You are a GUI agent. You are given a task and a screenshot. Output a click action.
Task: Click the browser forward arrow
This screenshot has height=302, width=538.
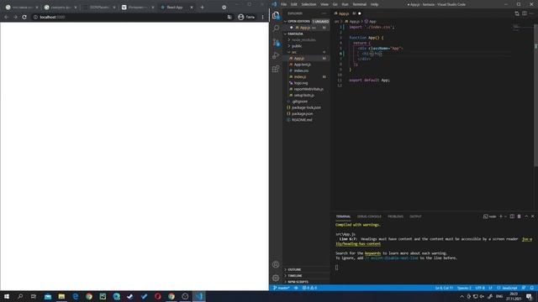[x=15, y=17]
